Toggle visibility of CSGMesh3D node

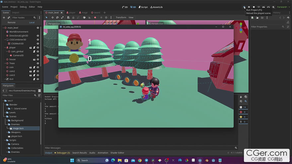pos(38,43)
